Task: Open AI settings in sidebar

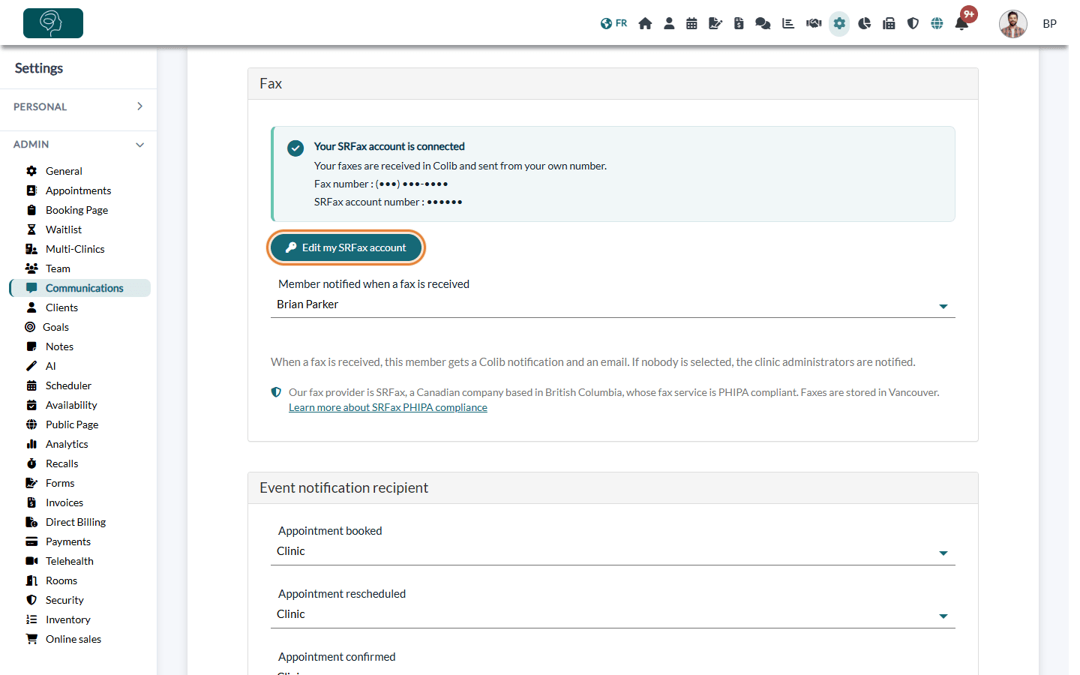Action: coord(51,366)
